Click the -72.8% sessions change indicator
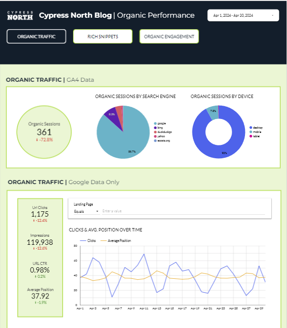This screenshot has width=287, height=328. click(44, 140)
